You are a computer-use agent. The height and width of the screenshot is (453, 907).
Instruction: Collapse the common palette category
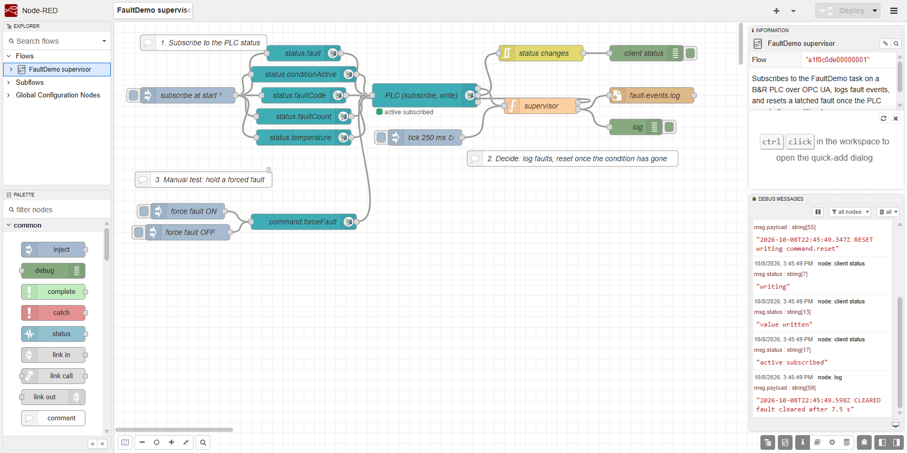pos(8,225)
